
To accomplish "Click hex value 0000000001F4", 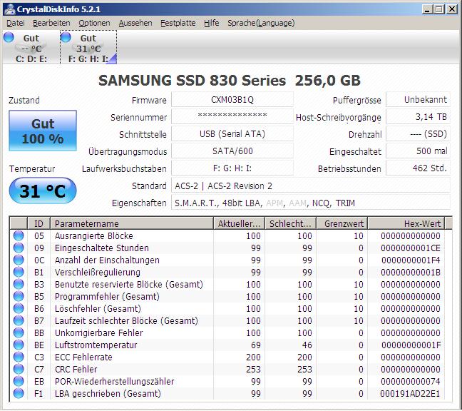I will (411, 260).
